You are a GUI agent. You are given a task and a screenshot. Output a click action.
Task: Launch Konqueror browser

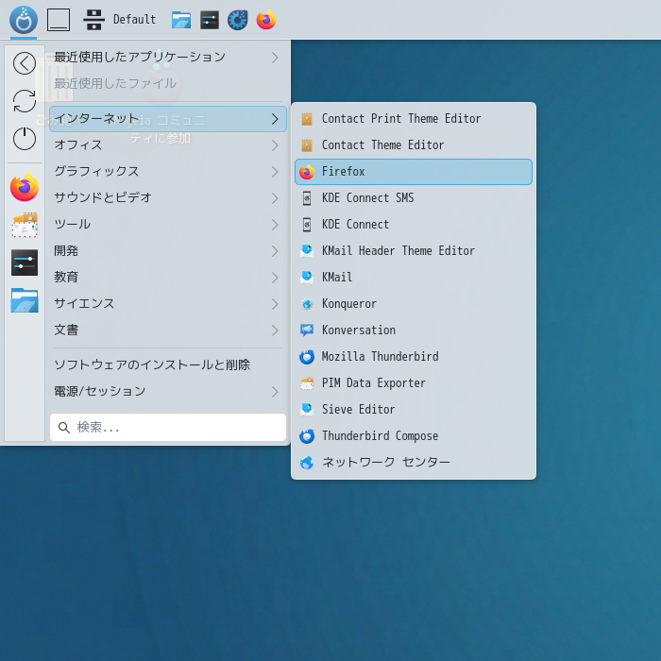pos(414,304)
